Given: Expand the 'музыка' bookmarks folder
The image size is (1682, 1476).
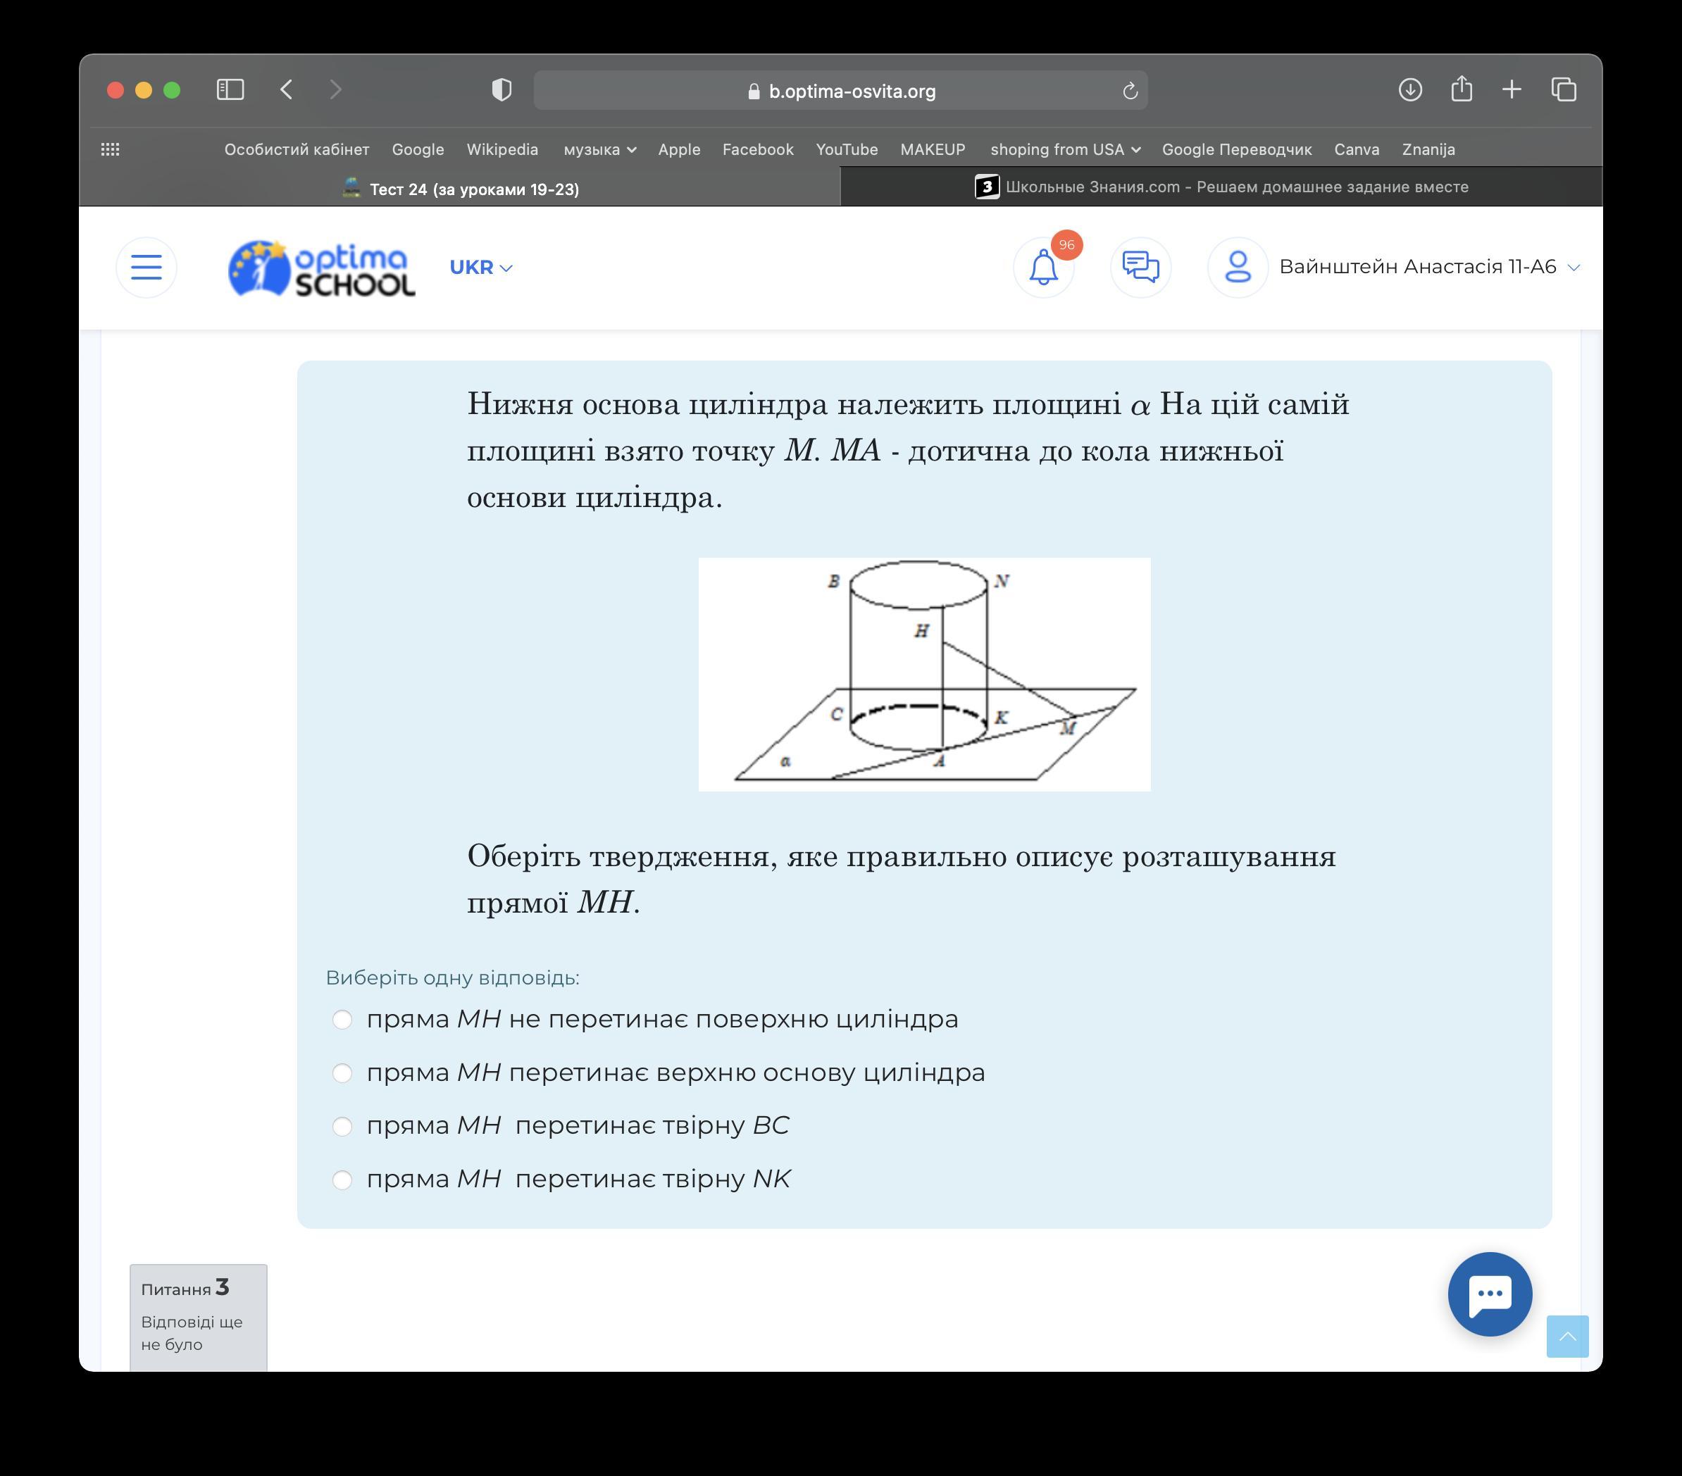Looking at the screenshot, I should point(599,150).
